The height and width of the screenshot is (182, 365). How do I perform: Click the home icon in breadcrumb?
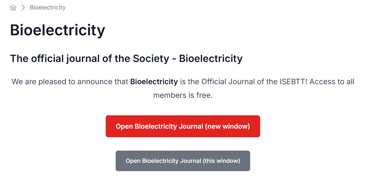click(x=13, y=8)
